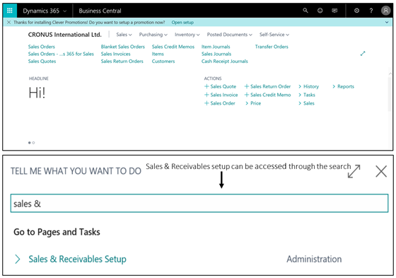The image size is (396, 278).
Task: Expand the Price actions group
Action: point(253,103)
